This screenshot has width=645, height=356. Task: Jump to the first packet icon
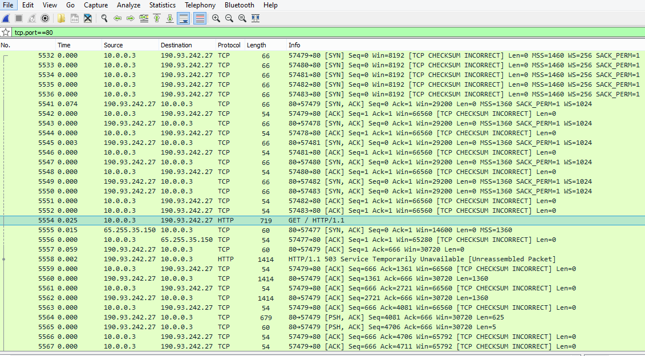[157, 18]
